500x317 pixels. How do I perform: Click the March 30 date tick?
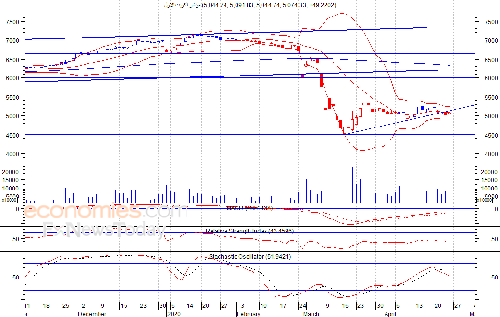(x=380, y=306)
